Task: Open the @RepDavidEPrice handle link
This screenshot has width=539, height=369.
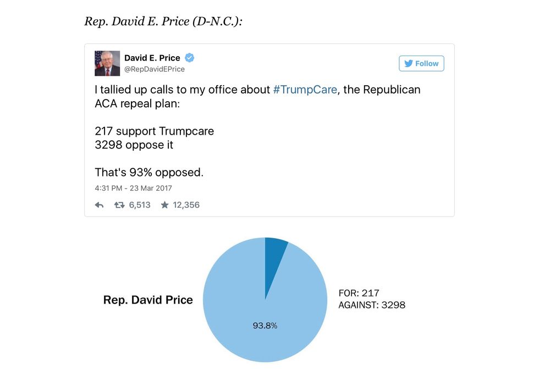Action: click(x=154, y=69)
